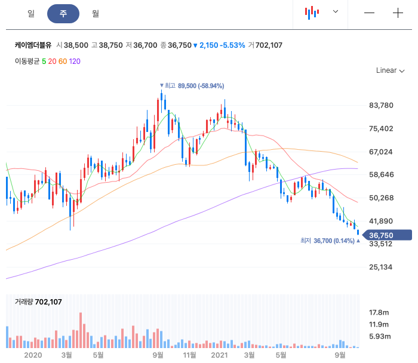
Task: Click the 2020 date axis label
Action: (x=33, y=355)
